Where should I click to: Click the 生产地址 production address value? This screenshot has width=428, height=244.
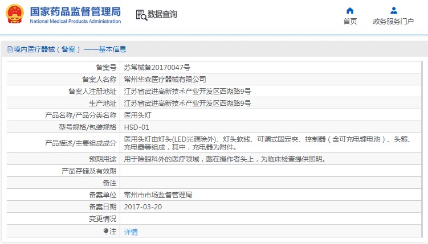[x=187, y=103]
